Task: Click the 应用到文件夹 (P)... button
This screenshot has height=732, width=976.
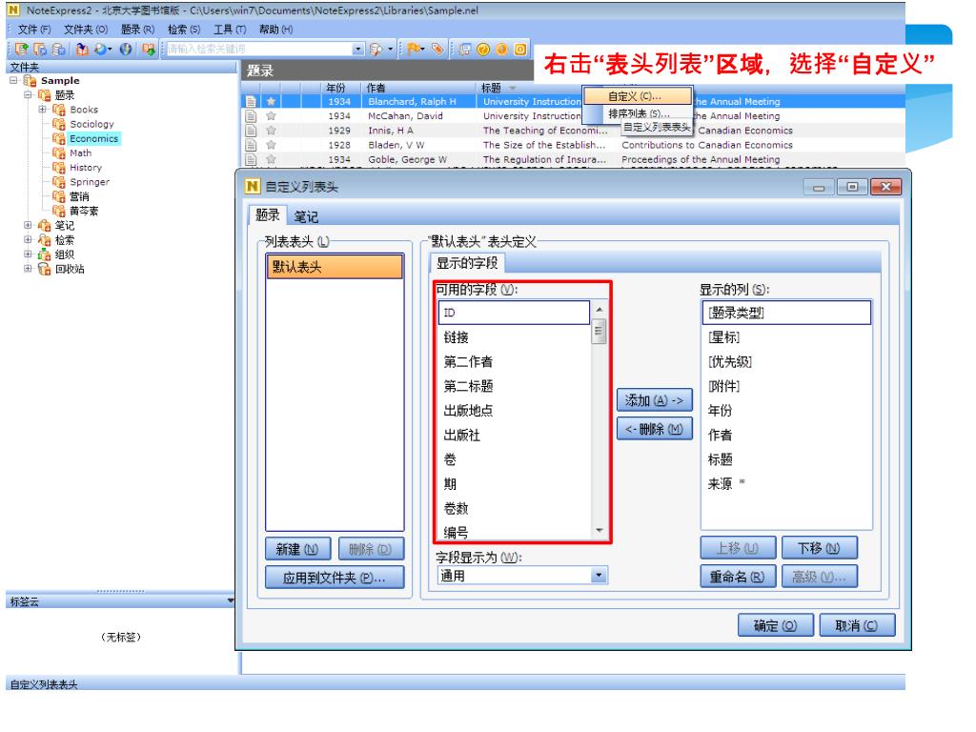Action: [335, 579]
